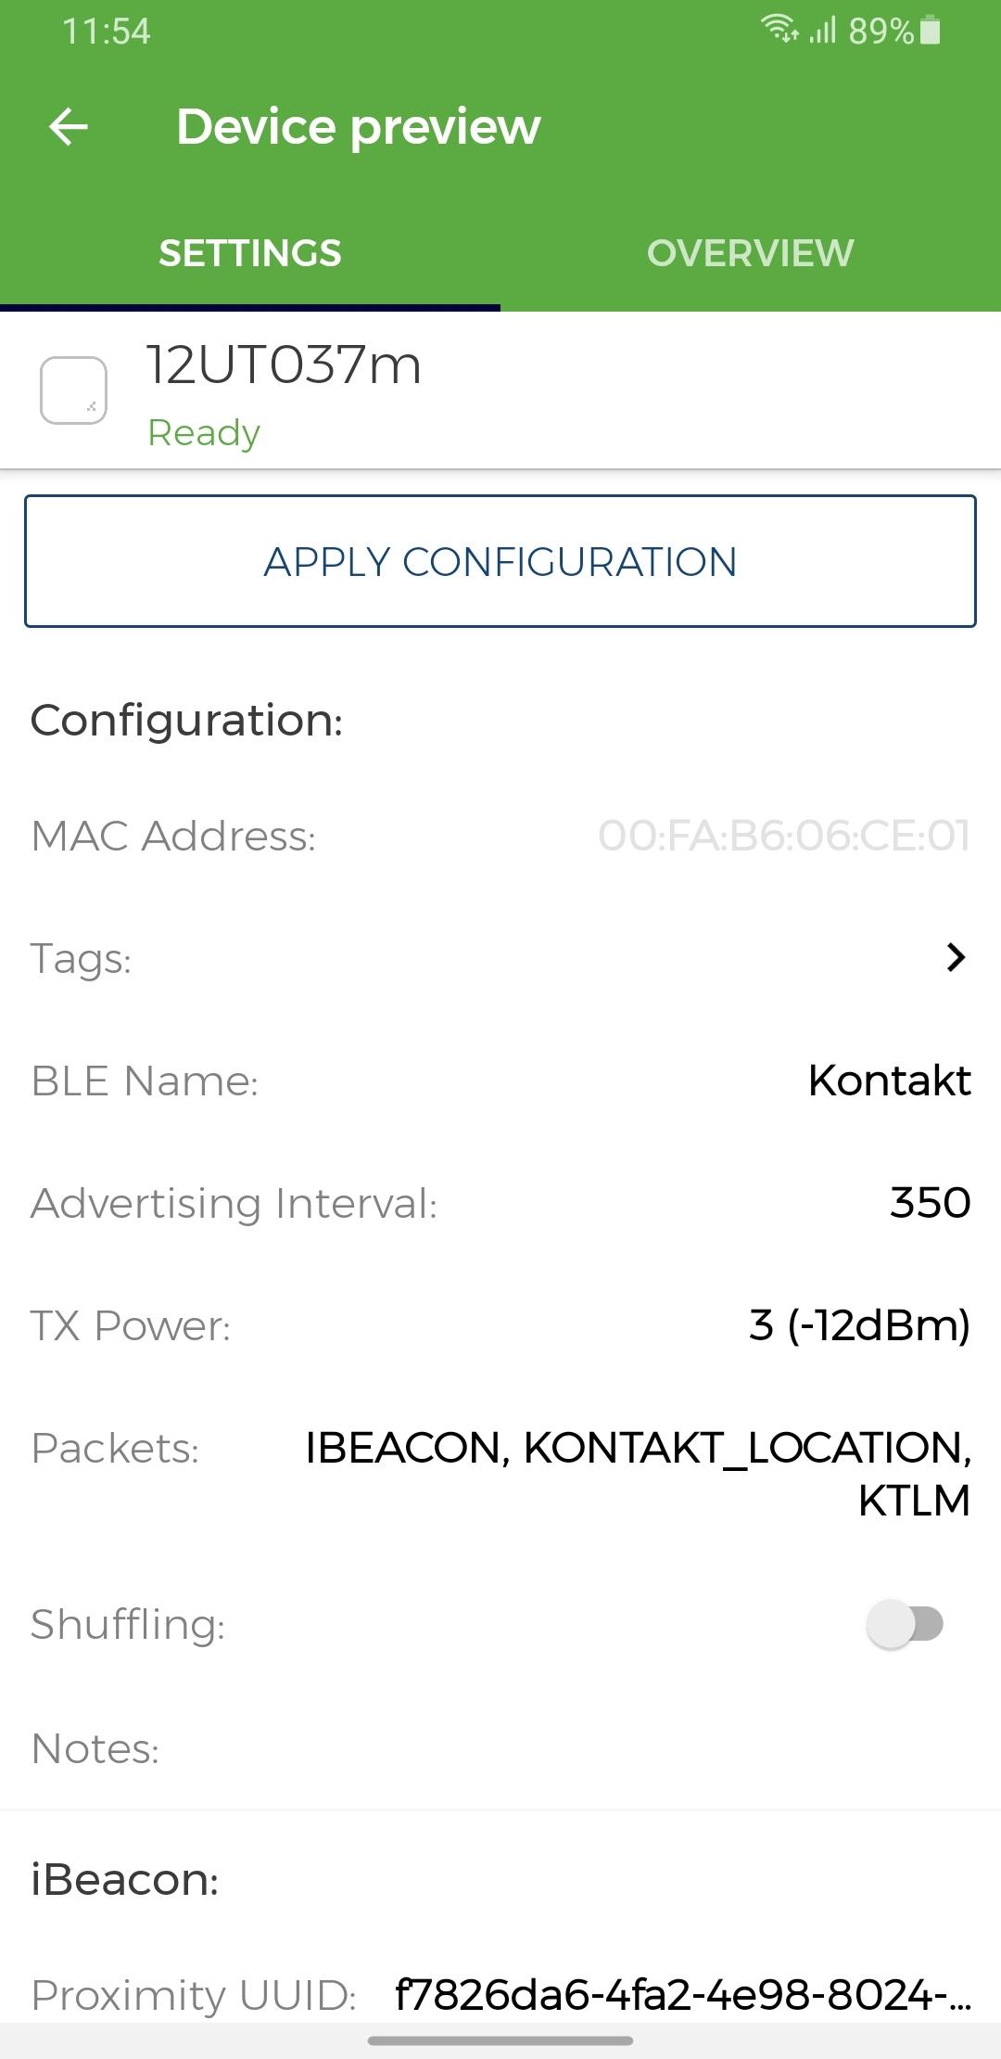Open the TX Power setting
This screenshot has width=1001, height=2059.
click(x=500, y=1325)
